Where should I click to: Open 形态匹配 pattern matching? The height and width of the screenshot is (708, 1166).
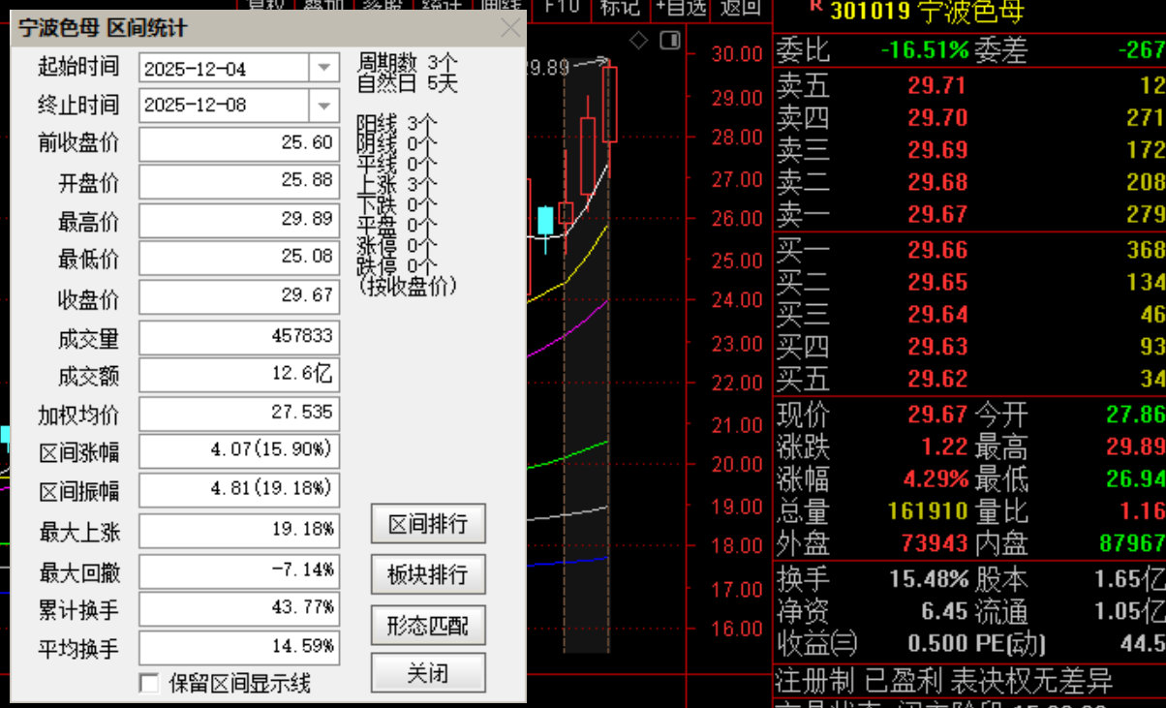pos(428,626)
